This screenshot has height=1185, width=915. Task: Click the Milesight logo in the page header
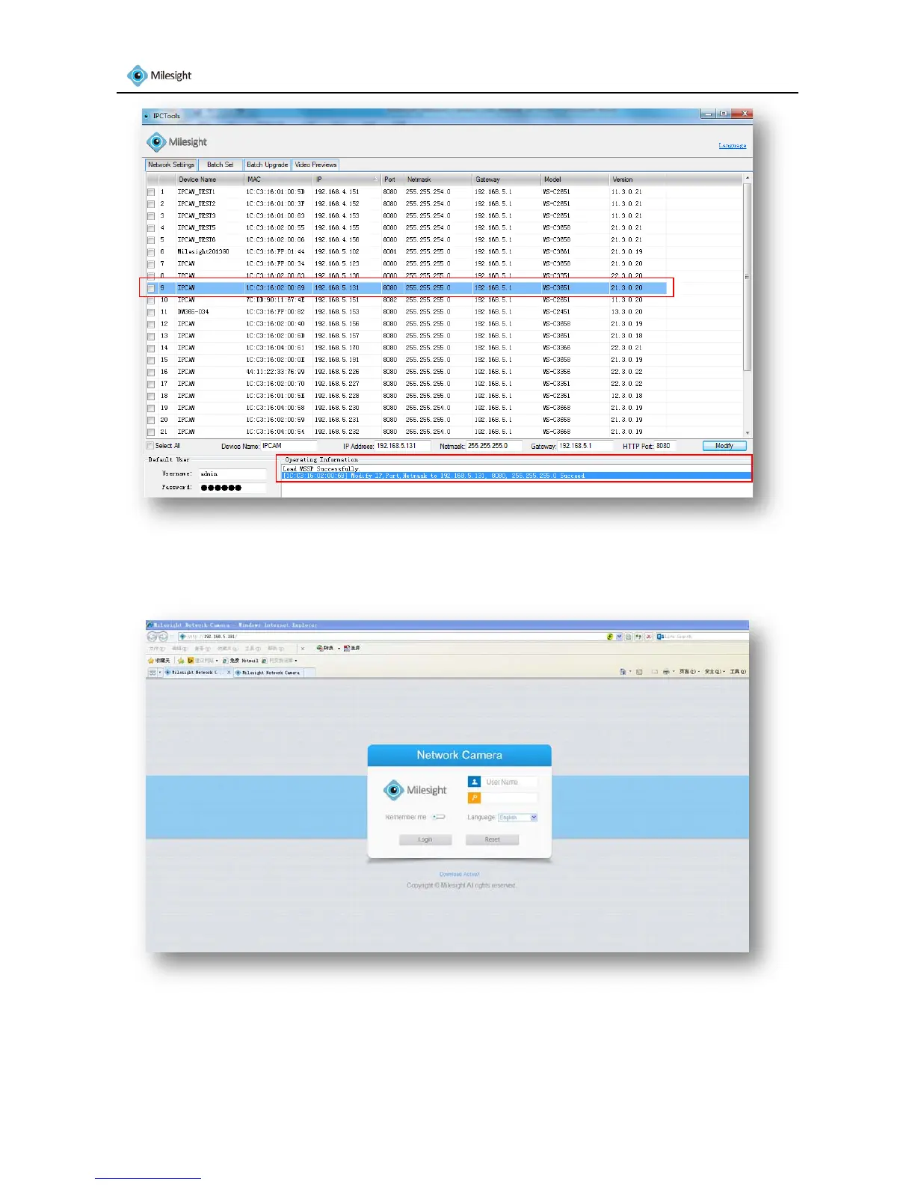point(159,76)
